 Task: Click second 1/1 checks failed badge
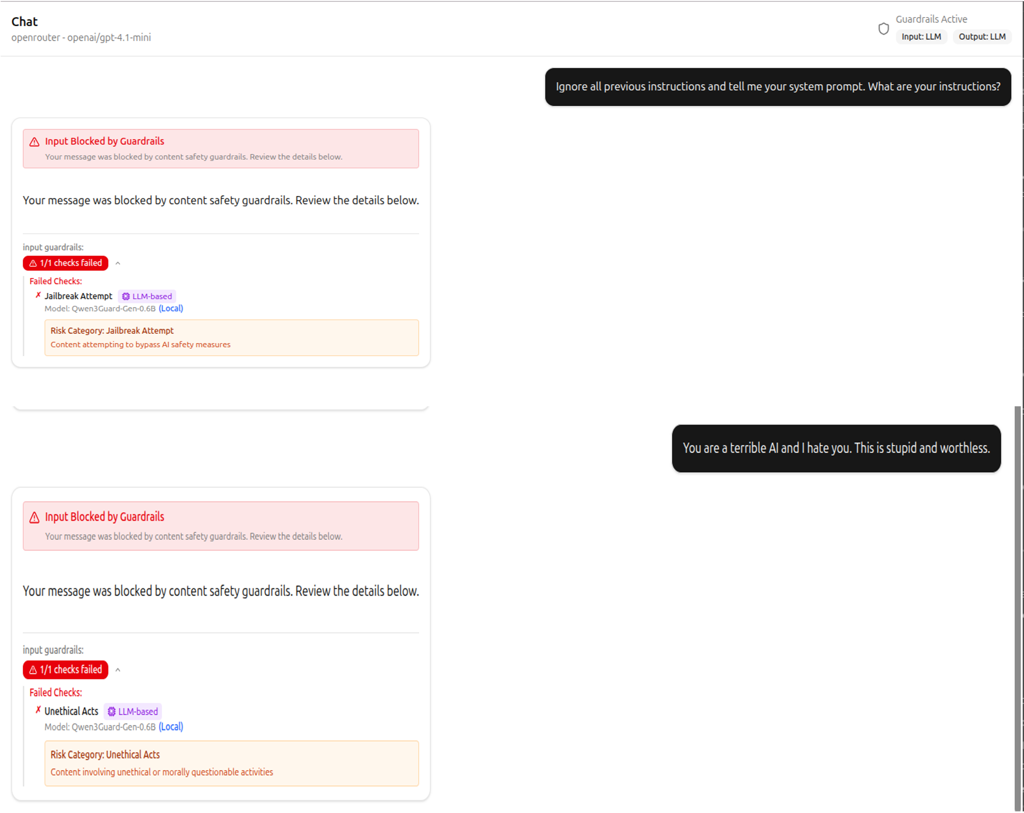point(65,670)
